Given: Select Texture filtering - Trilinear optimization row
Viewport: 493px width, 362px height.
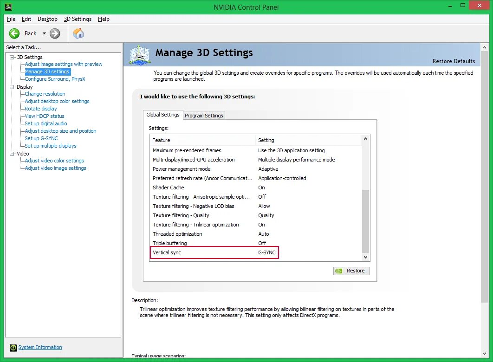Looking at the screenshot, I should [x=256, y=225].
